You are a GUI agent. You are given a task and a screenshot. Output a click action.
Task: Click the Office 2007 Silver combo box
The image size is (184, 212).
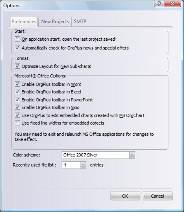tap(98, 155)
